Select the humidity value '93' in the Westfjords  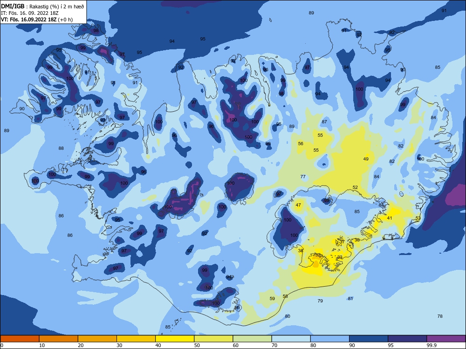[x=103, y=120]
